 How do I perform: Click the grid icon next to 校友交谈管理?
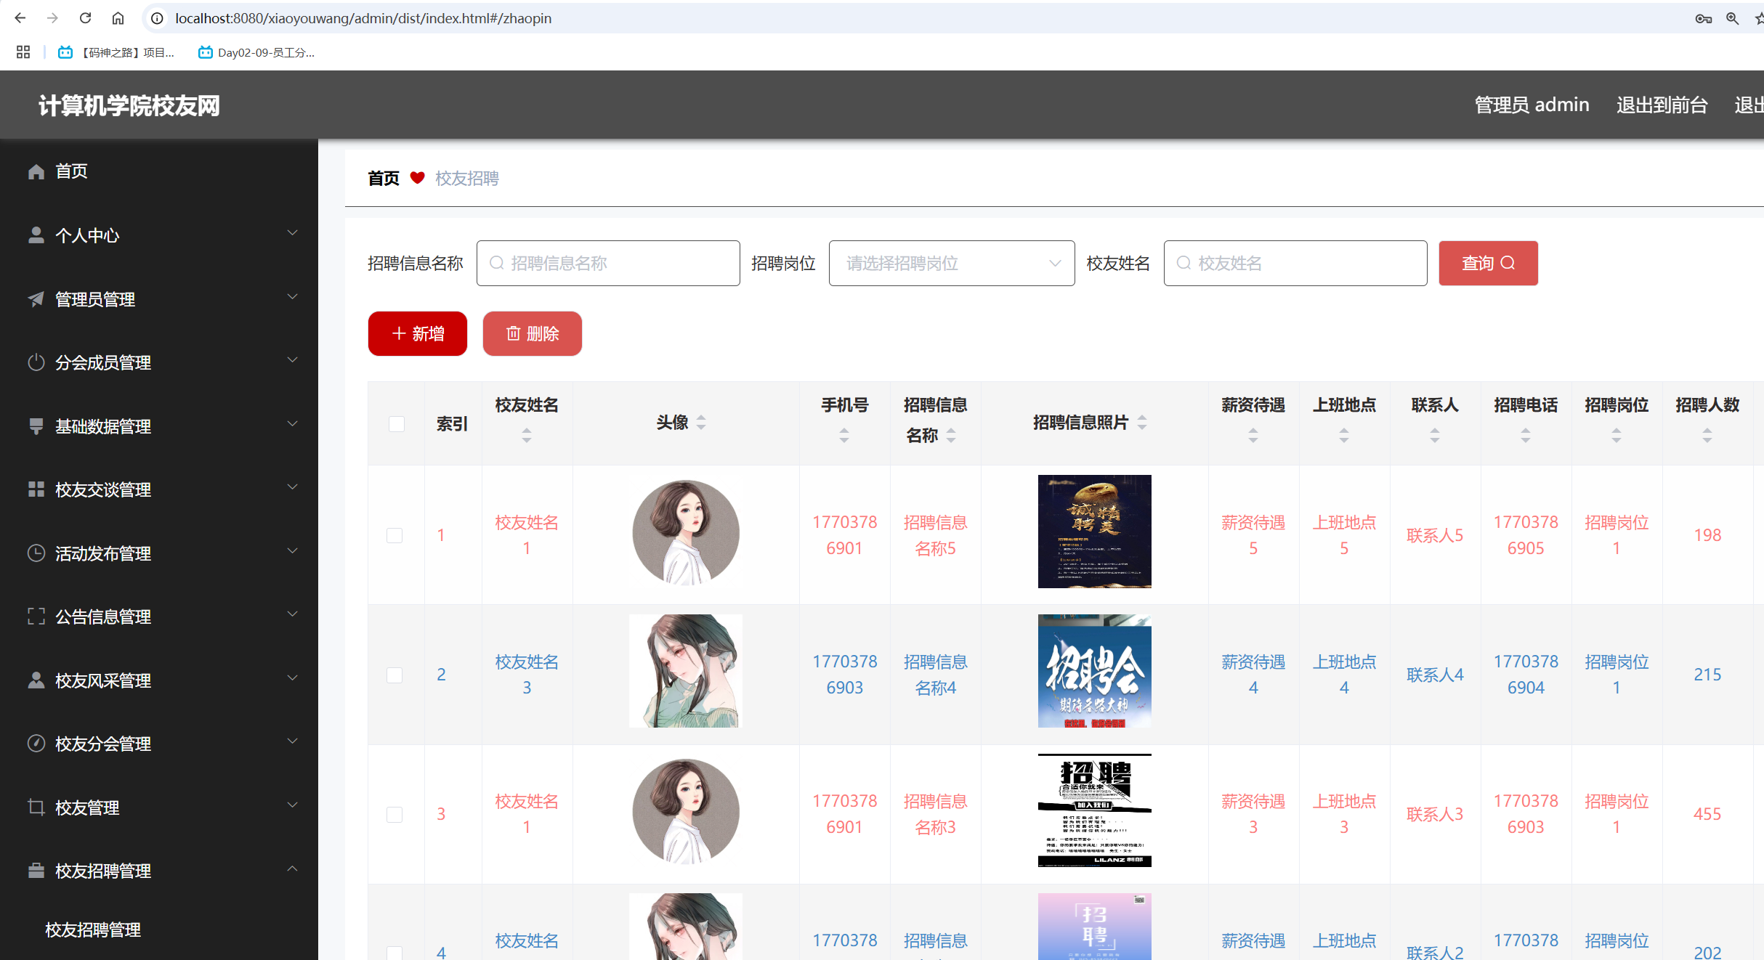(x=36, y=489)
